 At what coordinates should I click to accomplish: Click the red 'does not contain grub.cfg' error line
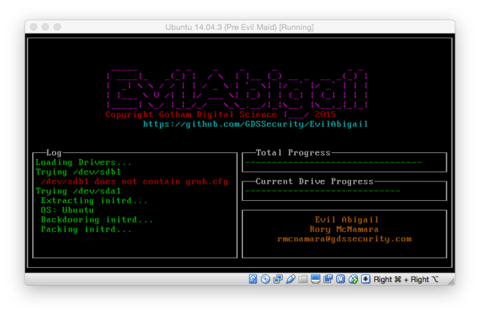135,181
